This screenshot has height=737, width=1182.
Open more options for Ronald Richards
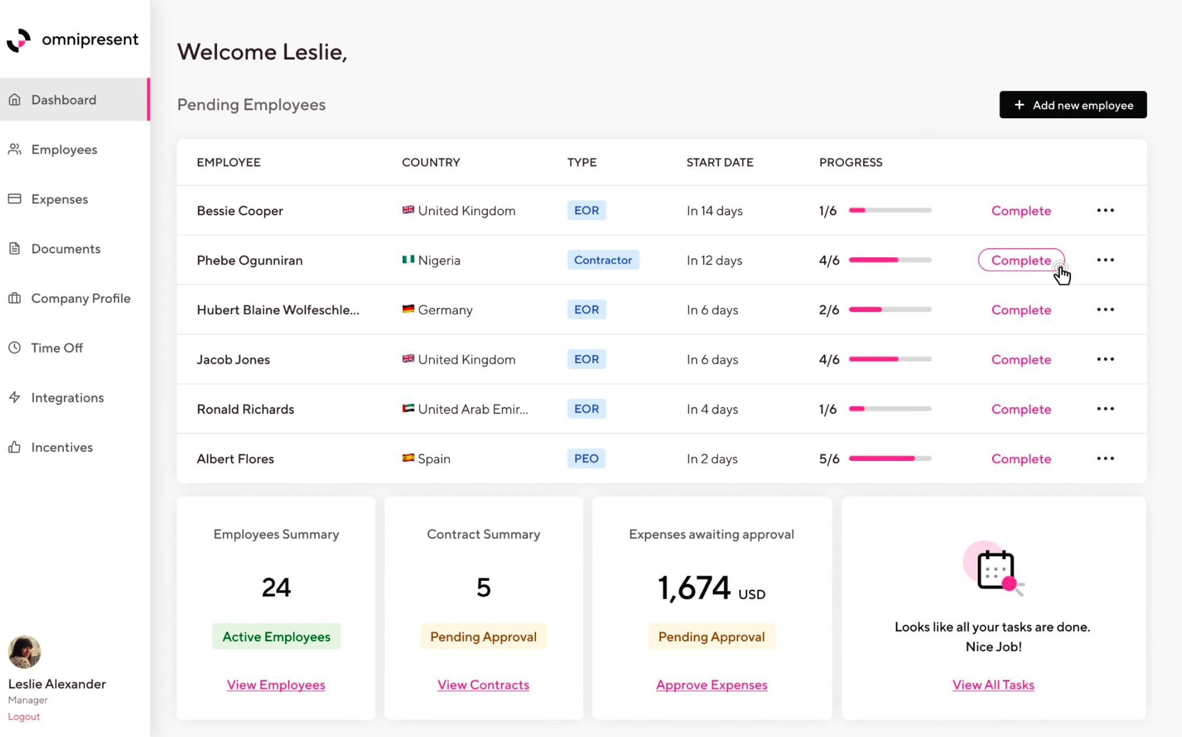point(1105,408)
